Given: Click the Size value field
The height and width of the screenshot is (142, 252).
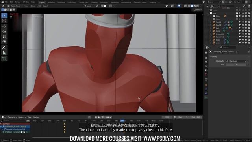Looking at the screenshot, I should coord(236,65).
